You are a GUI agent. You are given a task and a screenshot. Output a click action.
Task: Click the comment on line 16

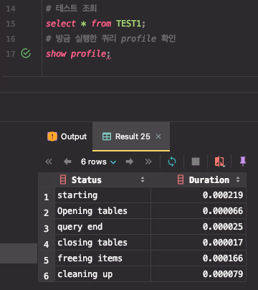pos(111,39)
